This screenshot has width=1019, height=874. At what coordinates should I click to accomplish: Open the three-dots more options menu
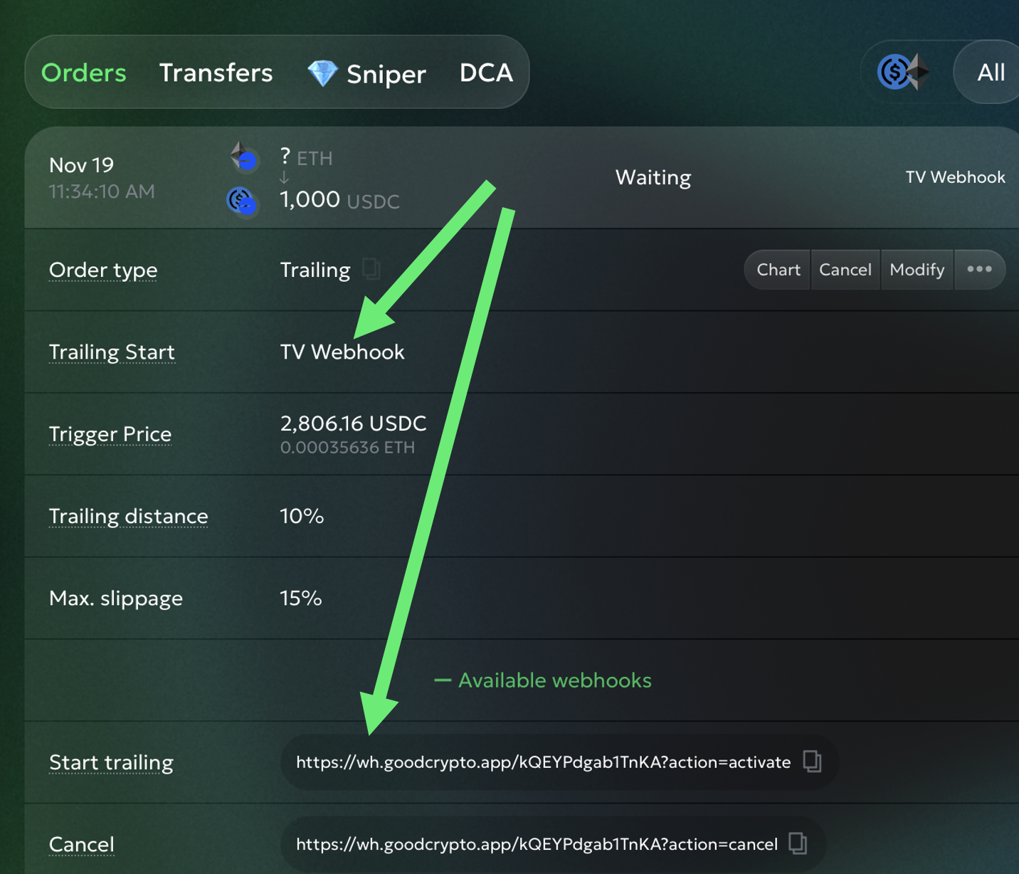pos(979,269)
